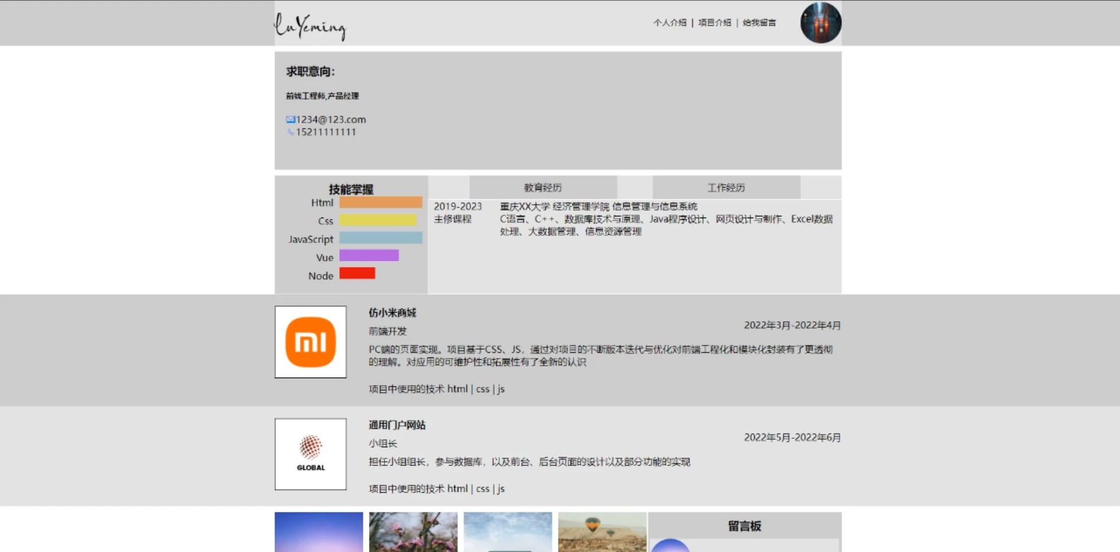Open the 个人介绍 nav link
The height and width of the screenshot is (552, 1120).
(670, 22)
